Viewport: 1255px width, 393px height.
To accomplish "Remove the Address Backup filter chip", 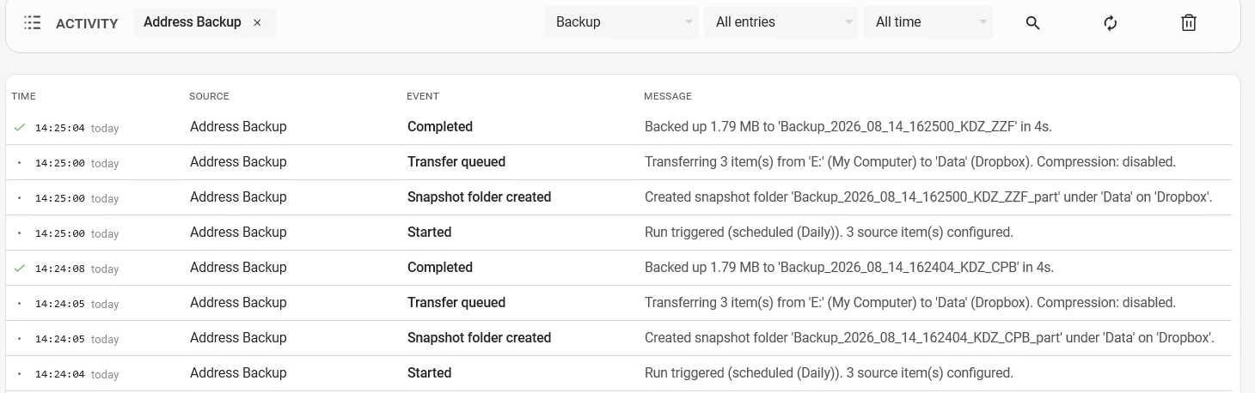I will coord(257,23).
